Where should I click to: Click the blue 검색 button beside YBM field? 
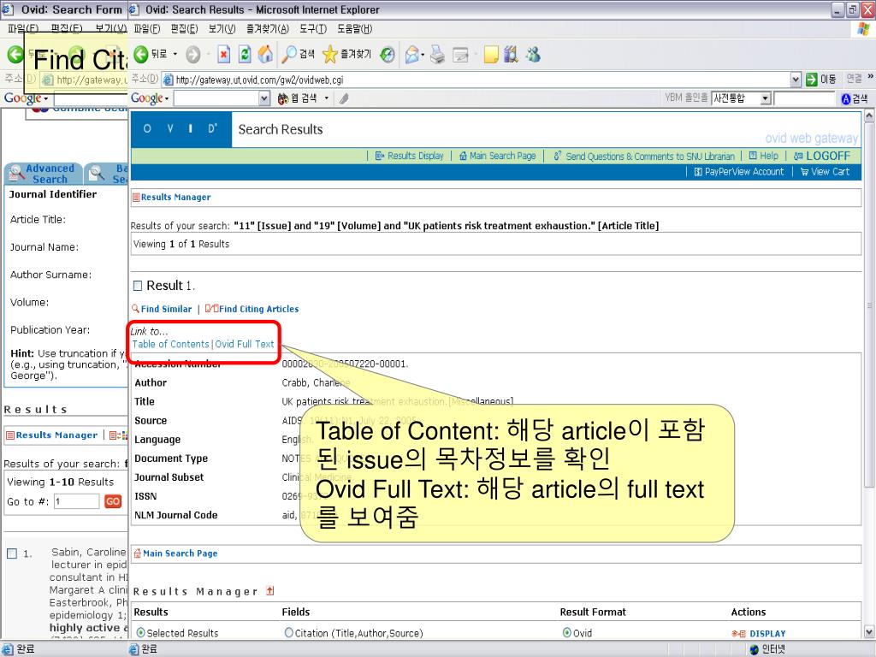point(855,99)
